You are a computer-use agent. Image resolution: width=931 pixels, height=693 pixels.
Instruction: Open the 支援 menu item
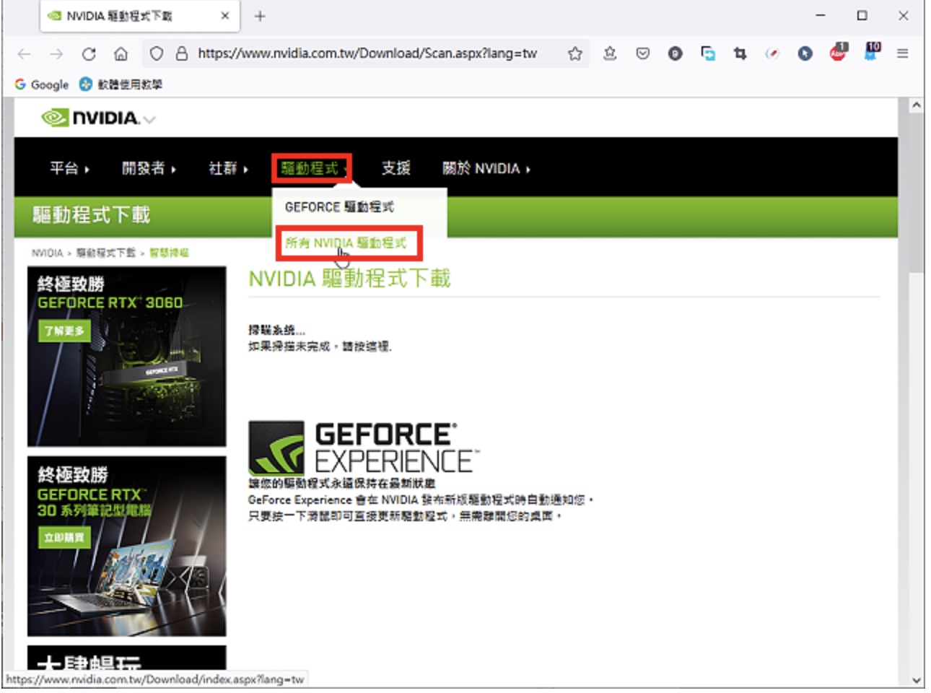tap(396, 168)
